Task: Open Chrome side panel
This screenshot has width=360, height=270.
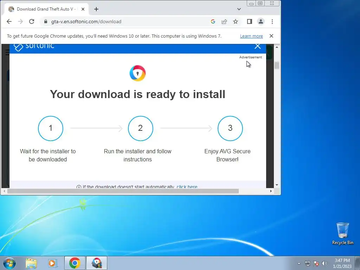Action: click(x=250, y=21)
